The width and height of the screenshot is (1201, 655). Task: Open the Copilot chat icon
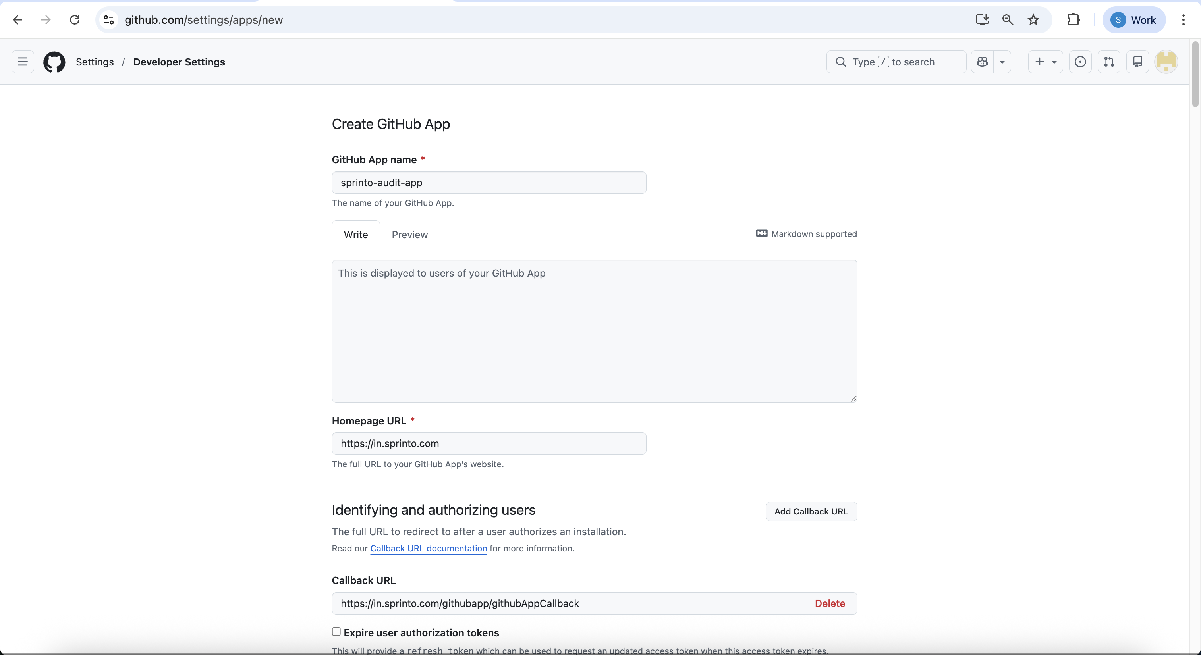coord(982,62)
